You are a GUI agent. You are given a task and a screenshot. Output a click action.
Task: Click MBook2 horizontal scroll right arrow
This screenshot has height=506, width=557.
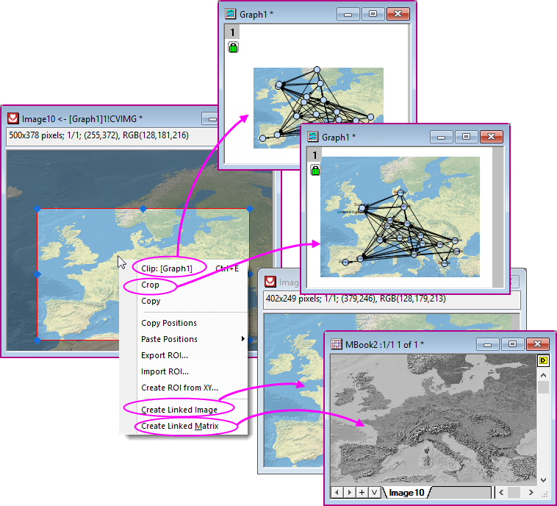pyautogui.click(x=531, y=493)
